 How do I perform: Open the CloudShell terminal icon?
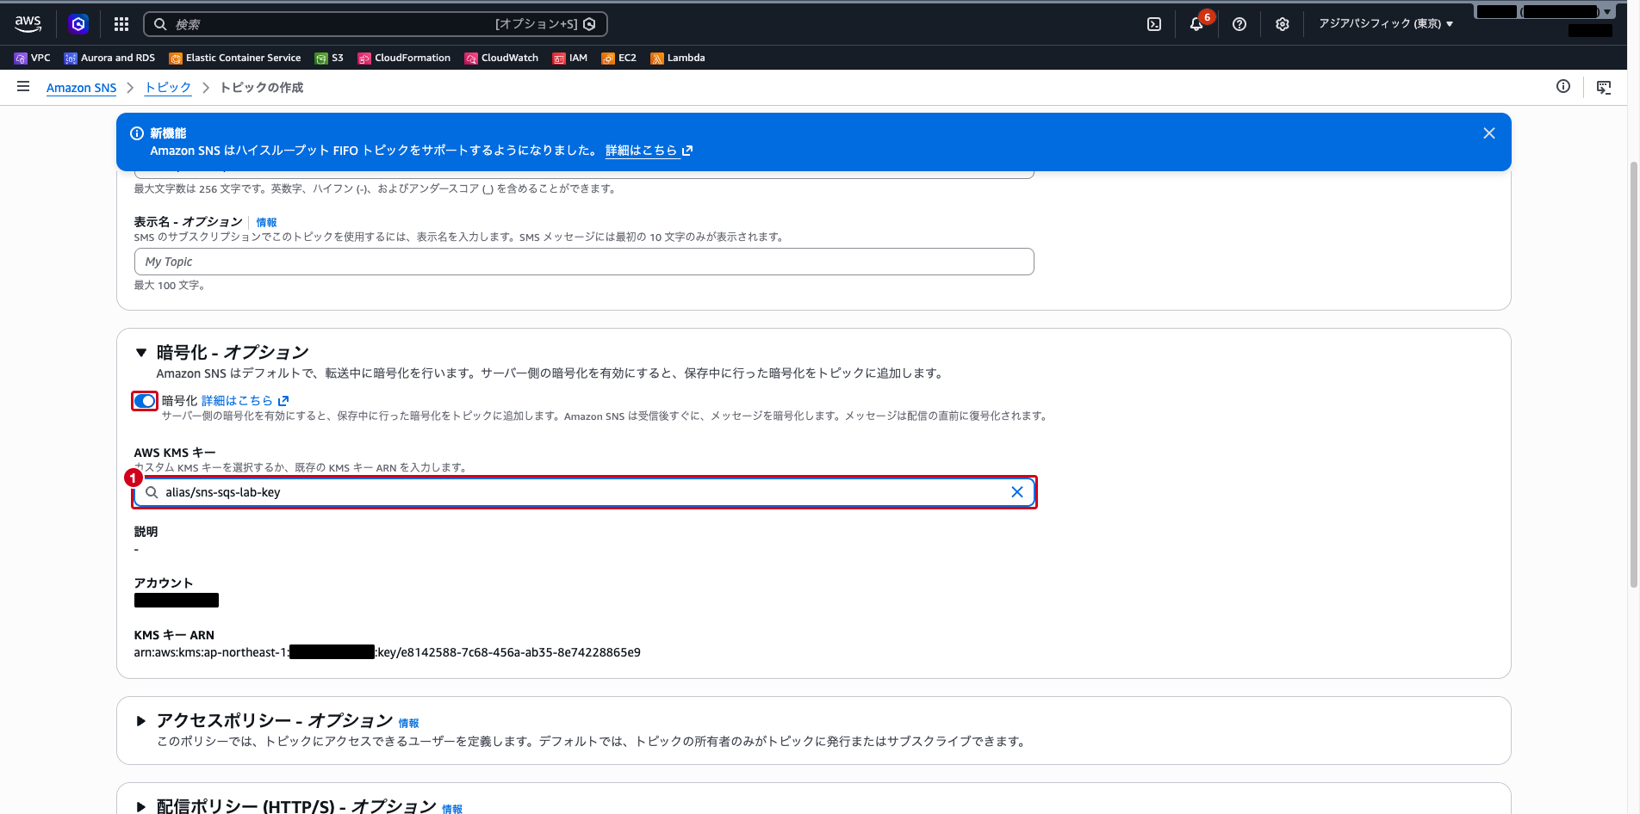click(x=1154, y=24)
